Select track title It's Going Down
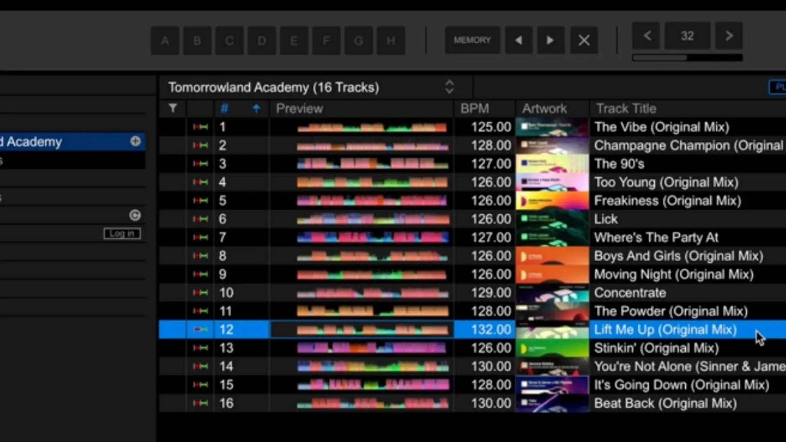 (x=682, y=385)
